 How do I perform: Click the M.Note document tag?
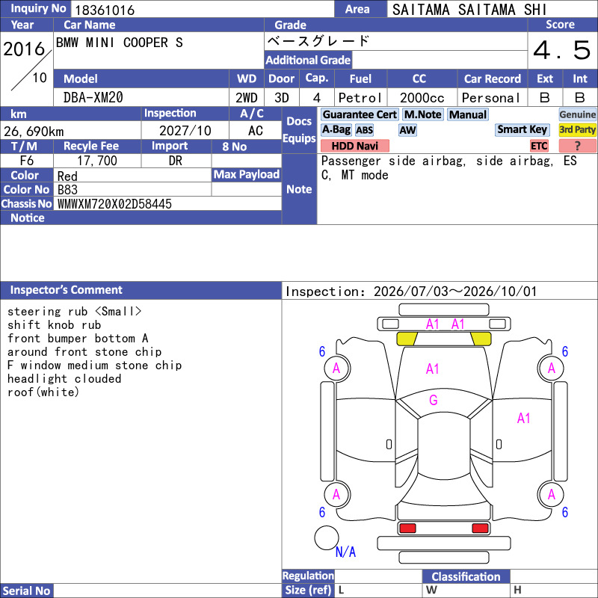pyautogui.click(x=423, y=114)
